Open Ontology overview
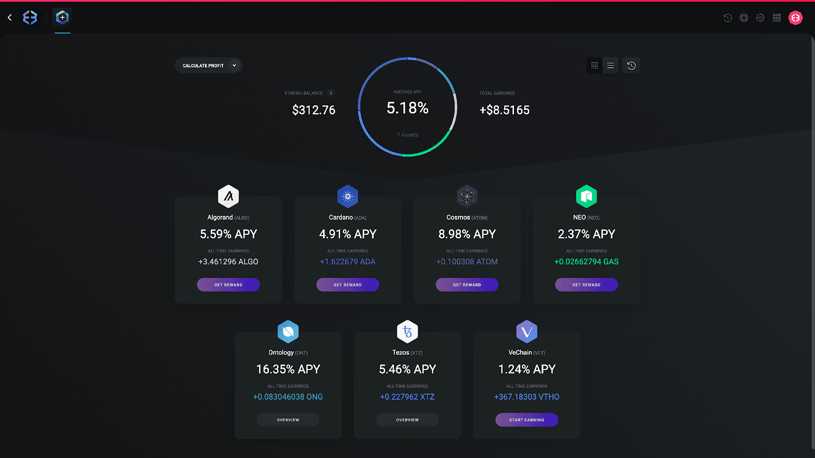The image size is (815, 458). [x=288, y=420]
